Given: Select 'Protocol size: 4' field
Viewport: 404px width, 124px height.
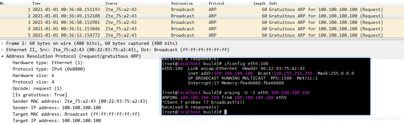Looking at the screenshot, I should (33, 82).
